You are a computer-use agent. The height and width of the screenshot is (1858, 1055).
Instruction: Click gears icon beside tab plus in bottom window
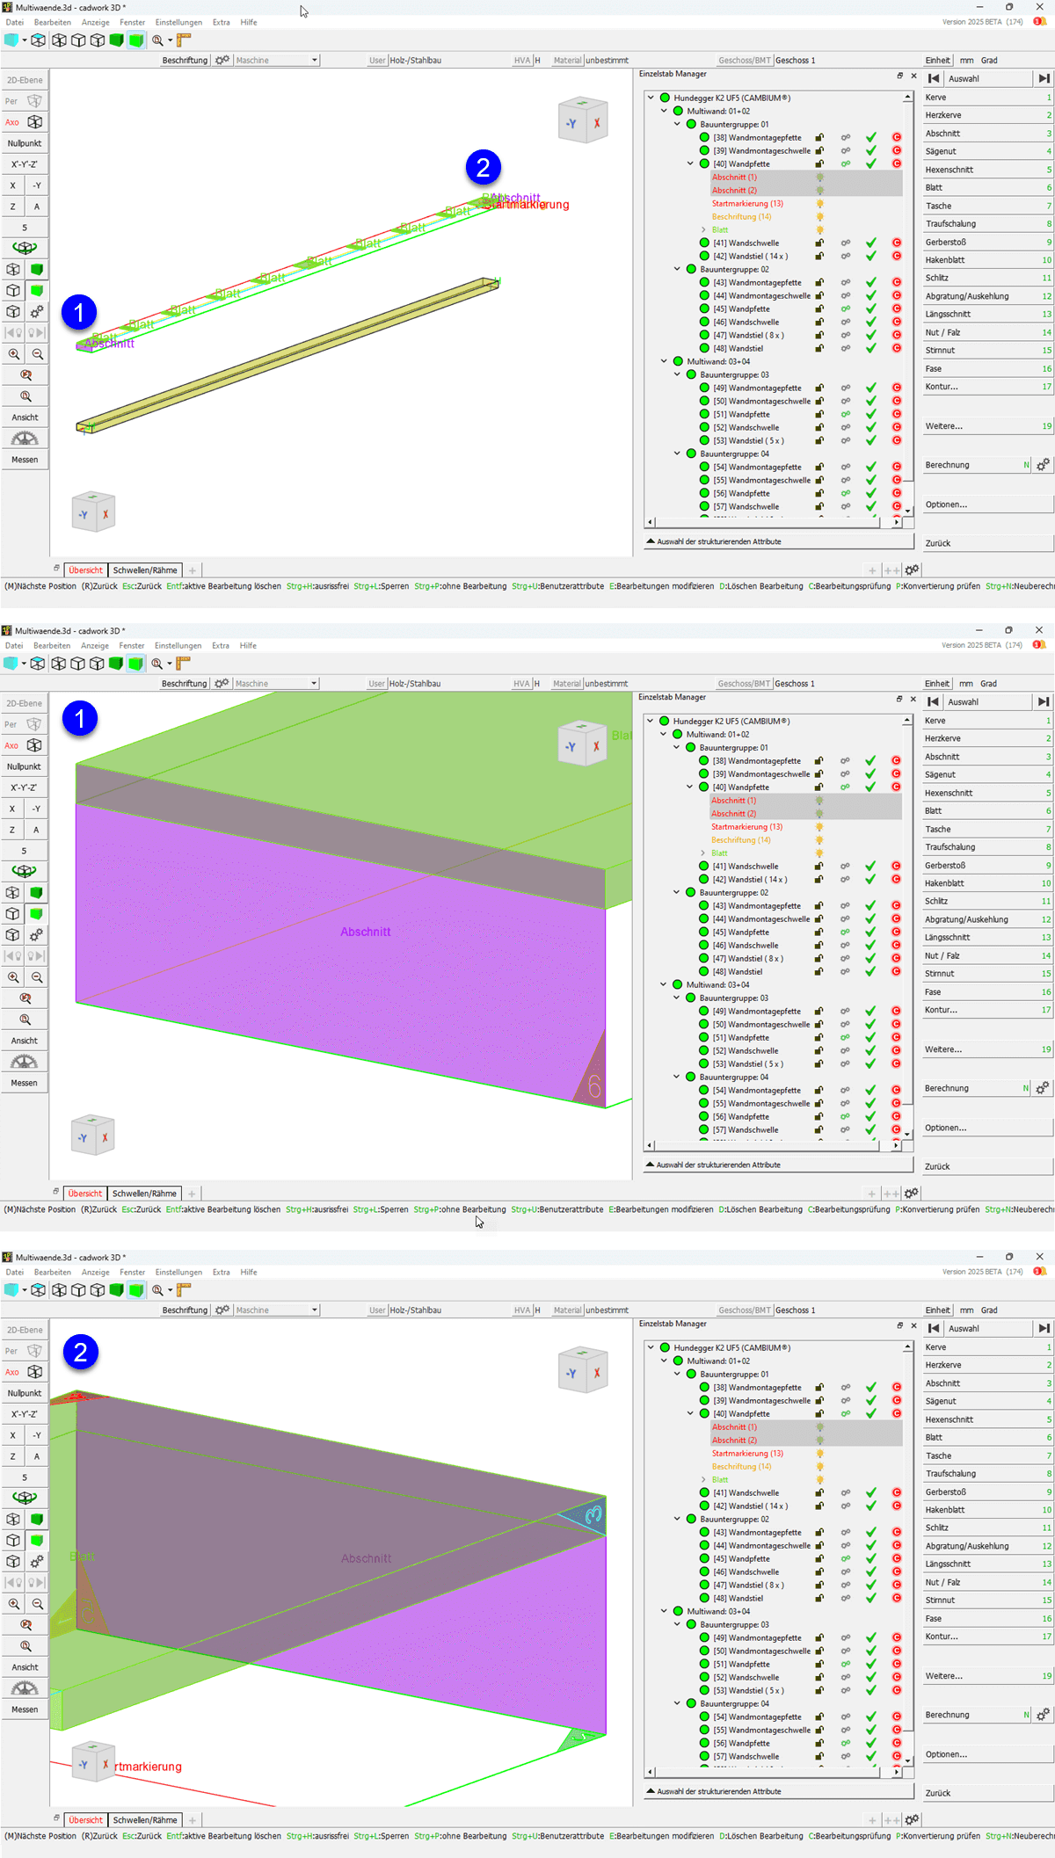point(912,1820)
